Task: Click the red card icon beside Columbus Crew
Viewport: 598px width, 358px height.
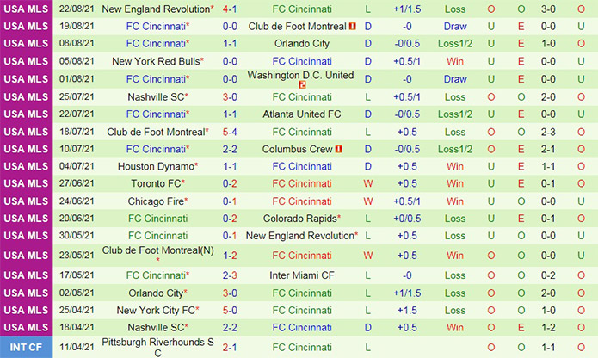Action: tap(339, 149)
